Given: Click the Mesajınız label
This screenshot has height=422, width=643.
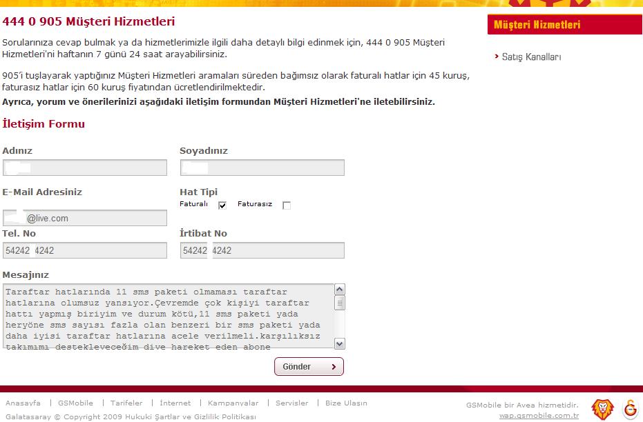Looking at the screenshot, I should 26,275.
